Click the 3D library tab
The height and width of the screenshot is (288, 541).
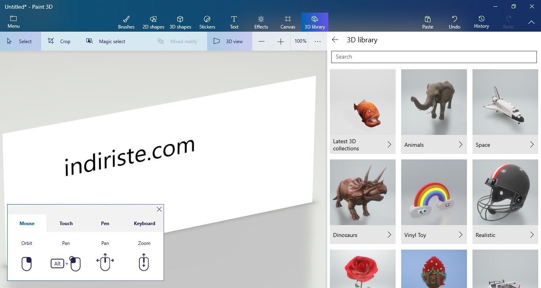click(x=315, y=22)
